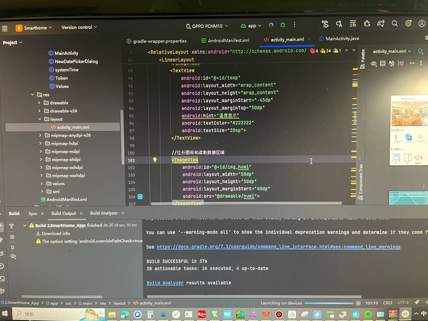The height and width of the screenshot is (321, 428).
Task: Expand the mipmap-xxhdpi folder
Action: pyautogui.click(x=41, y=167)
